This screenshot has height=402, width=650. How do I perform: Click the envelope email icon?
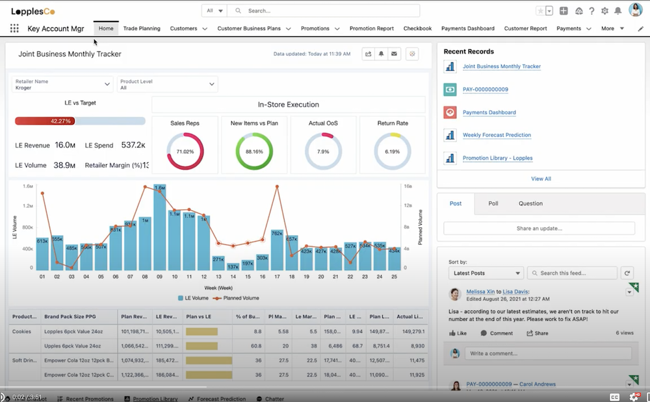394,55
